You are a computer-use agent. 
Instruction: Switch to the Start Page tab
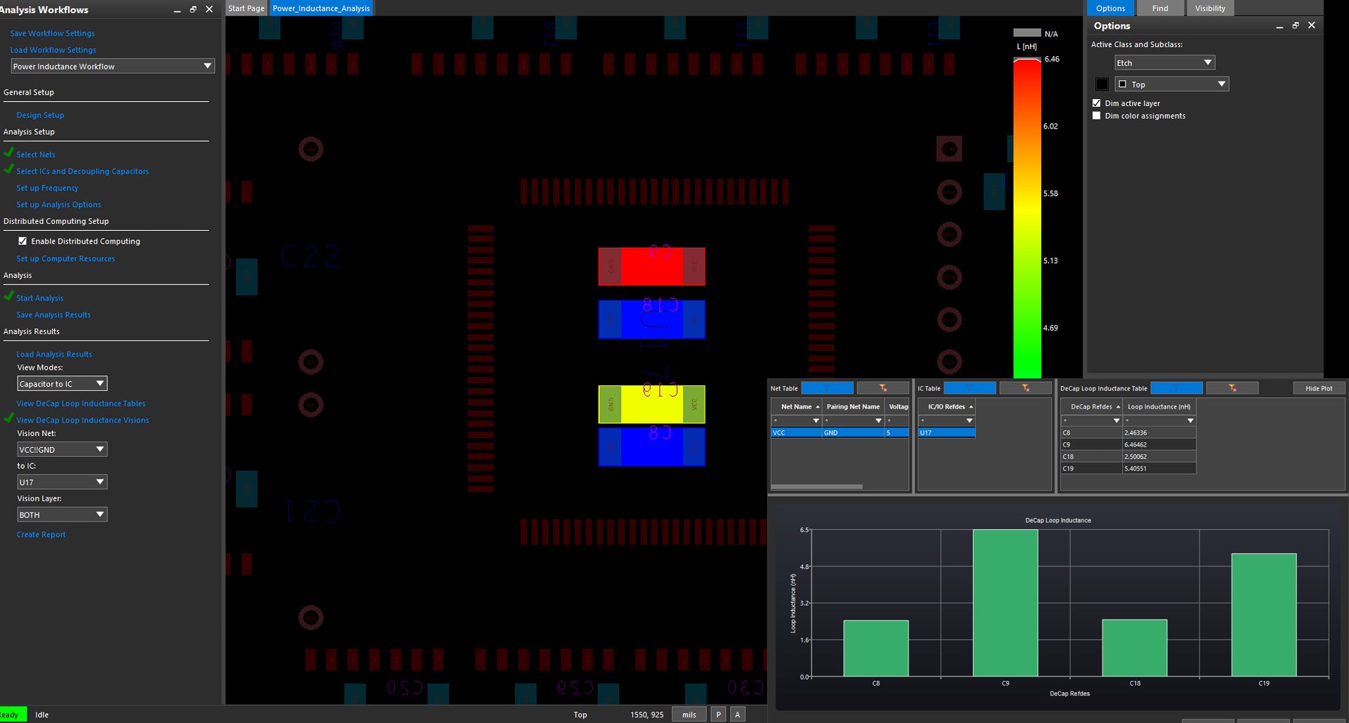point(245,8)
